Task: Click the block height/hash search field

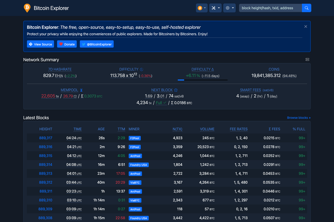Action: point(270,8)
